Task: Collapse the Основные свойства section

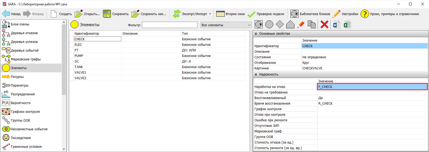Action: tap(256, 34)
